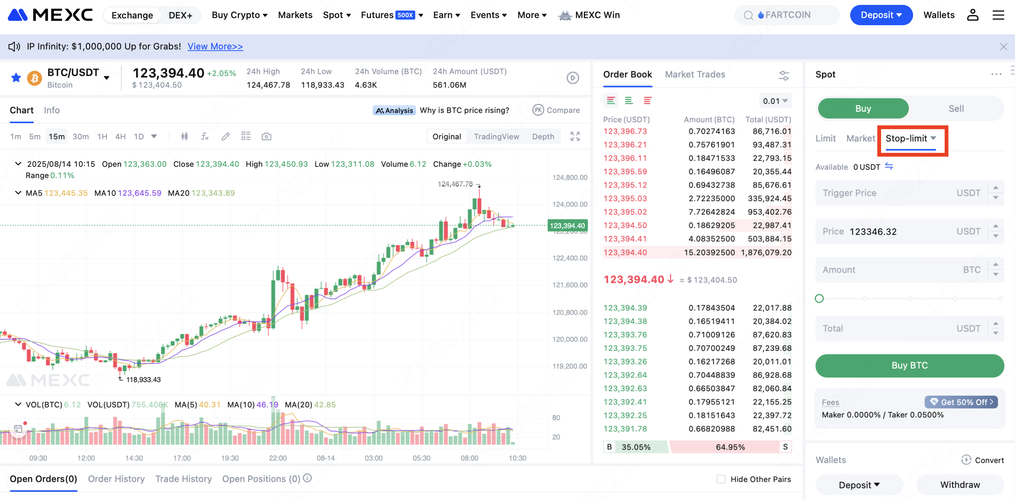Click the candlestick chart type icon
This screenshot has height=500, width=1015.
point(184,136)
